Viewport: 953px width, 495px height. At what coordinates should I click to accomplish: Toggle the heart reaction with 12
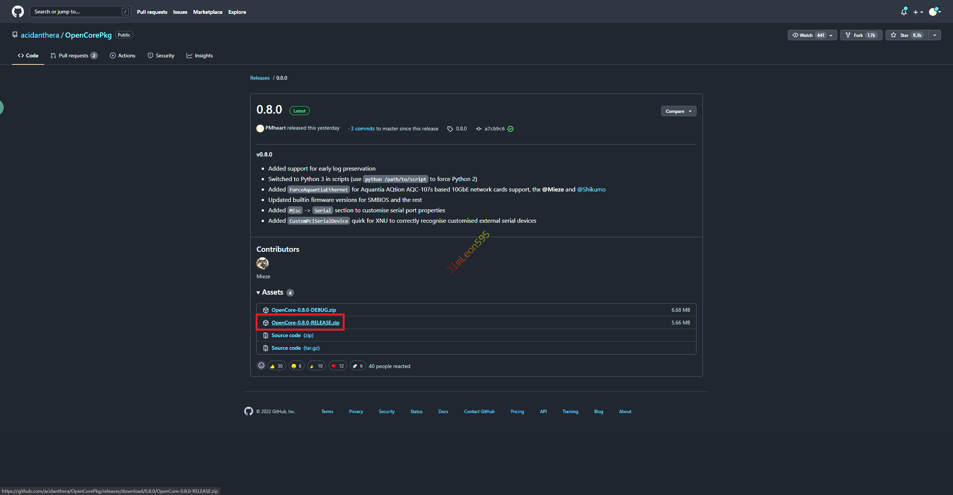click(338, 366)
